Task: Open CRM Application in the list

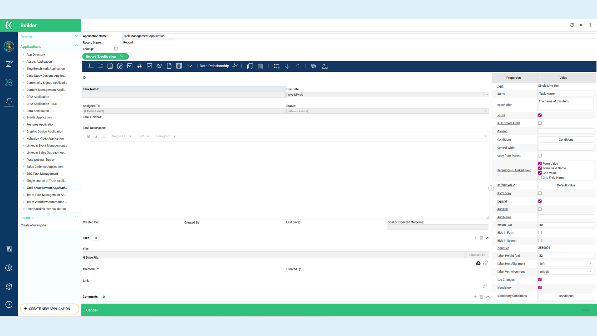Action: (x=38, y=97)
